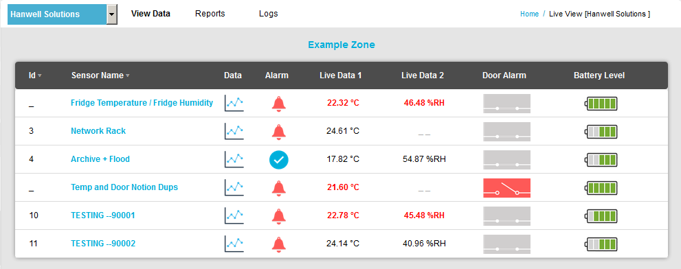The image size is (681, 269).
Task: Sort by Id column arrow
Action: tap(40, 75)
